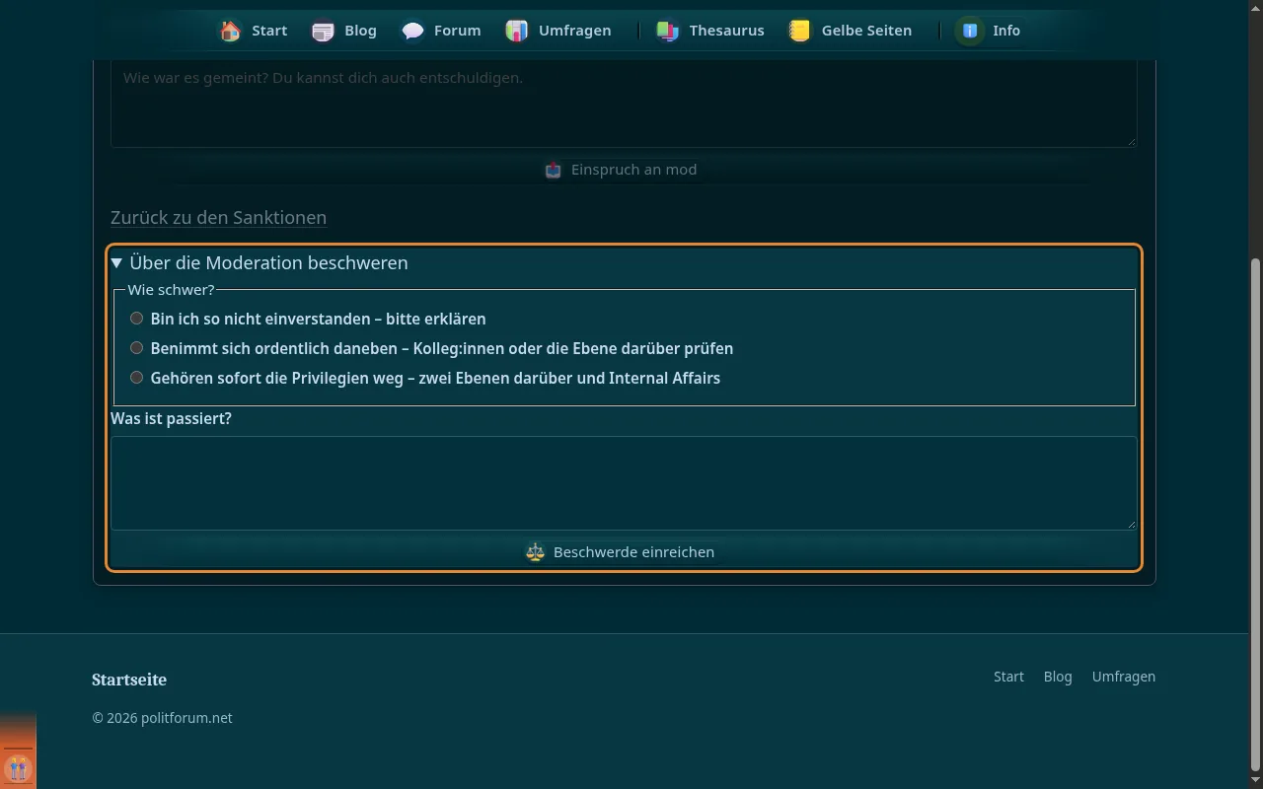Click the Einspruch an mod button
1263x789 pixels.
click(x=624, y=170)
